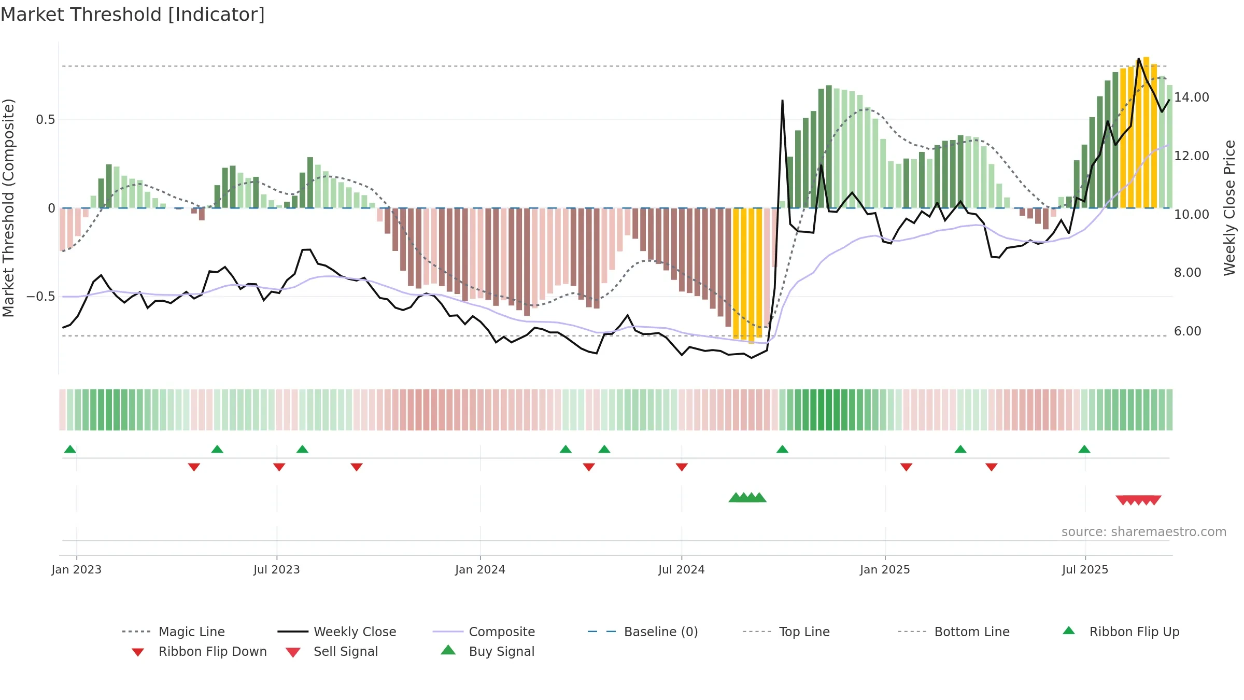Toggle the Buy Signal legend entry
Viewport: 1244px width, 700px height.
coord(487,651)
